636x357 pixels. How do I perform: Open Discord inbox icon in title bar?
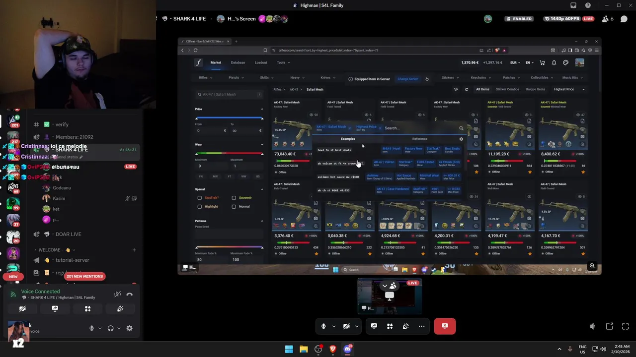pyautogui.click(x=573, y=5)
